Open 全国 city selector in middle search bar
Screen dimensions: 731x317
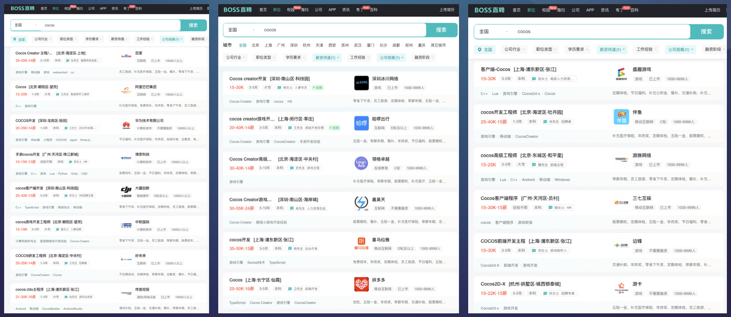242,30
